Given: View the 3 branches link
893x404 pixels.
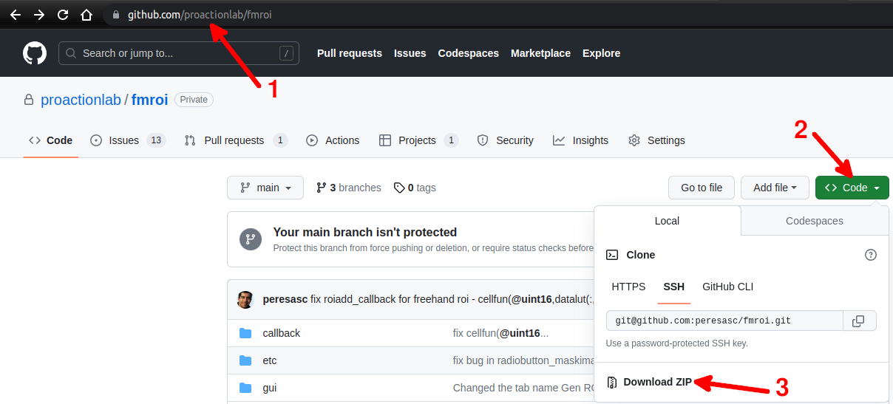Looking at the screenshot, I should (x=349, y=188).
